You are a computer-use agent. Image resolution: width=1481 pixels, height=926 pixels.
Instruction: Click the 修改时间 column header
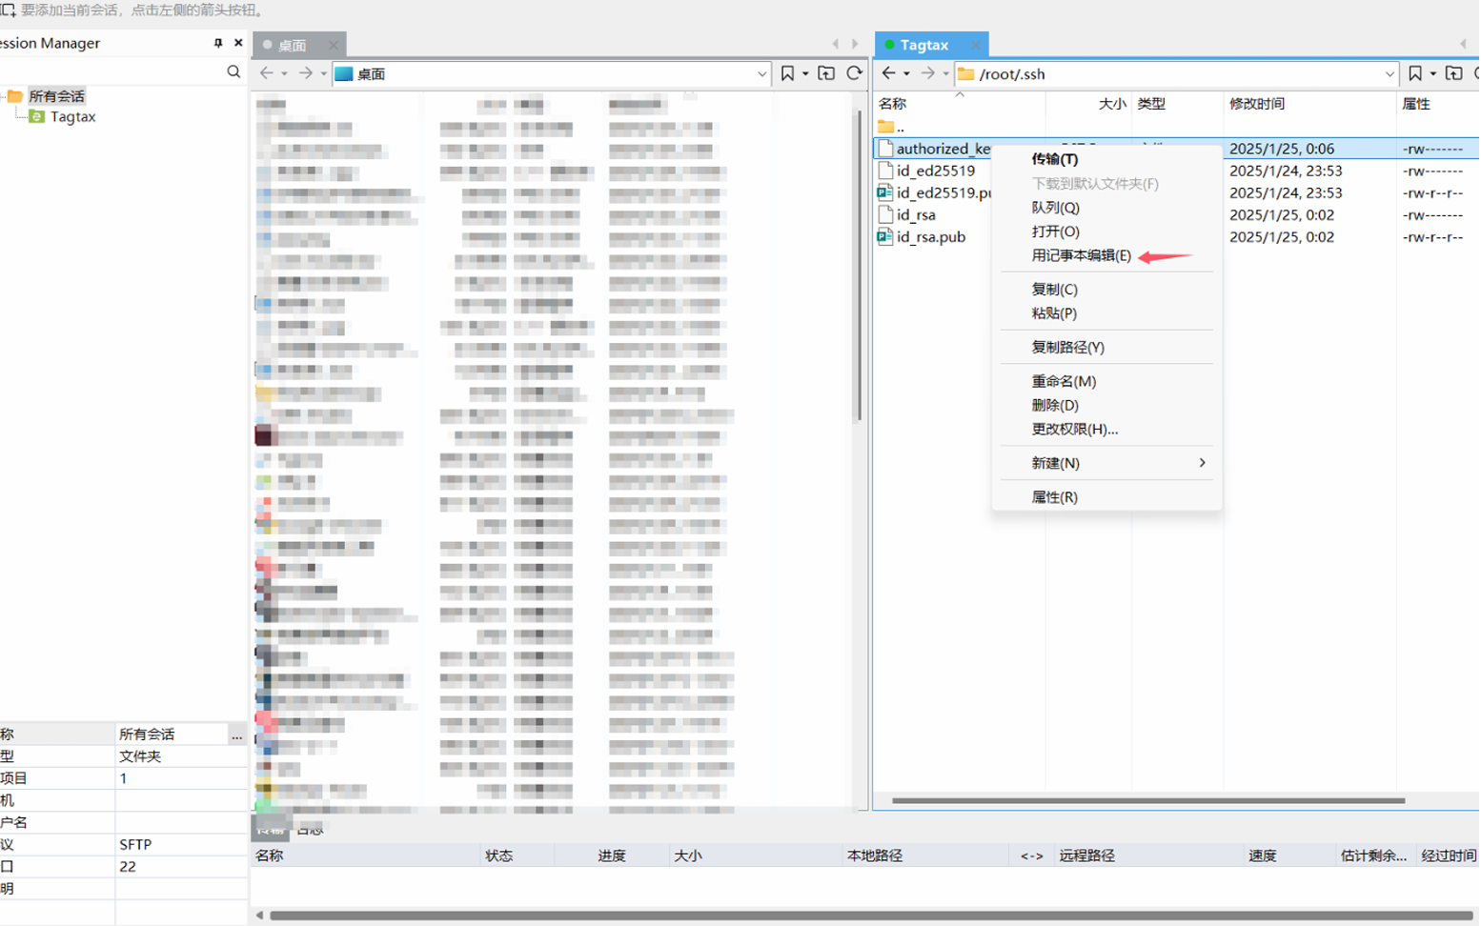click(x=1256, y=104)
